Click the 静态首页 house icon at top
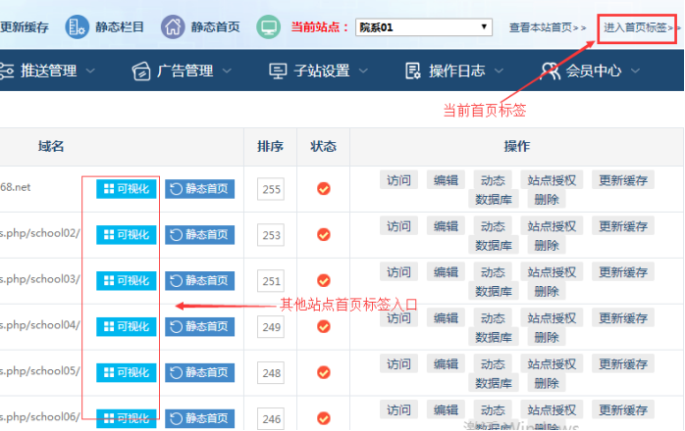Image resolution: width=685 pixels, height=431 pixels. pos(173,26)
